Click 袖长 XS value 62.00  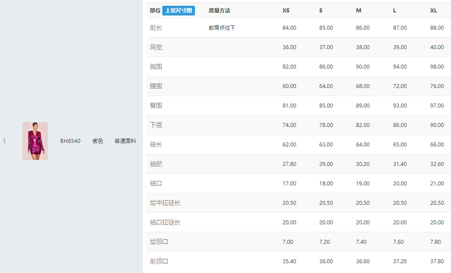[x=289, y=145]
